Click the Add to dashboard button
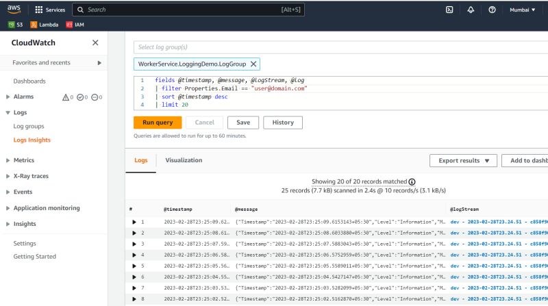 click(525, 161)
